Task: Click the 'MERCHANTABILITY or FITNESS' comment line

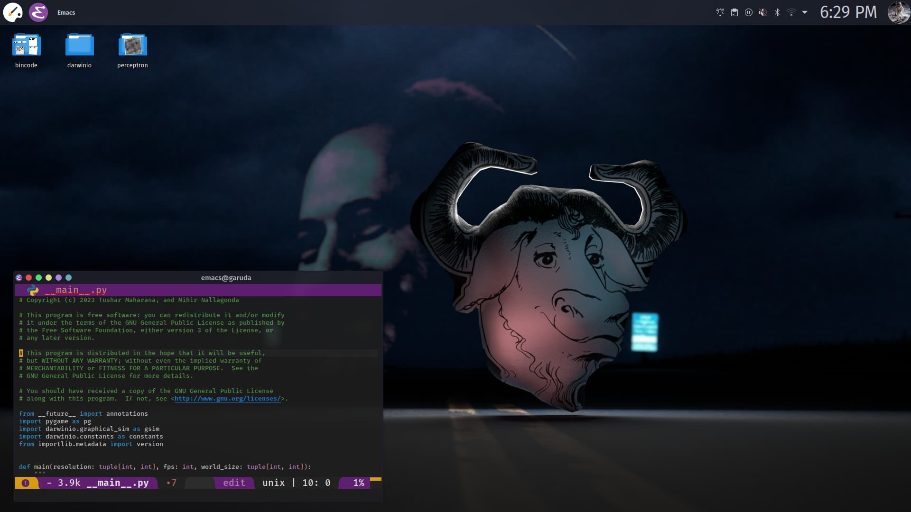Action: (x=139, y=368)
